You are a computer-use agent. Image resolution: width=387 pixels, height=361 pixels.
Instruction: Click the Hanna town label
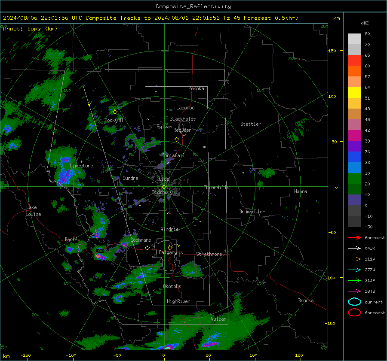click(301, 191)
